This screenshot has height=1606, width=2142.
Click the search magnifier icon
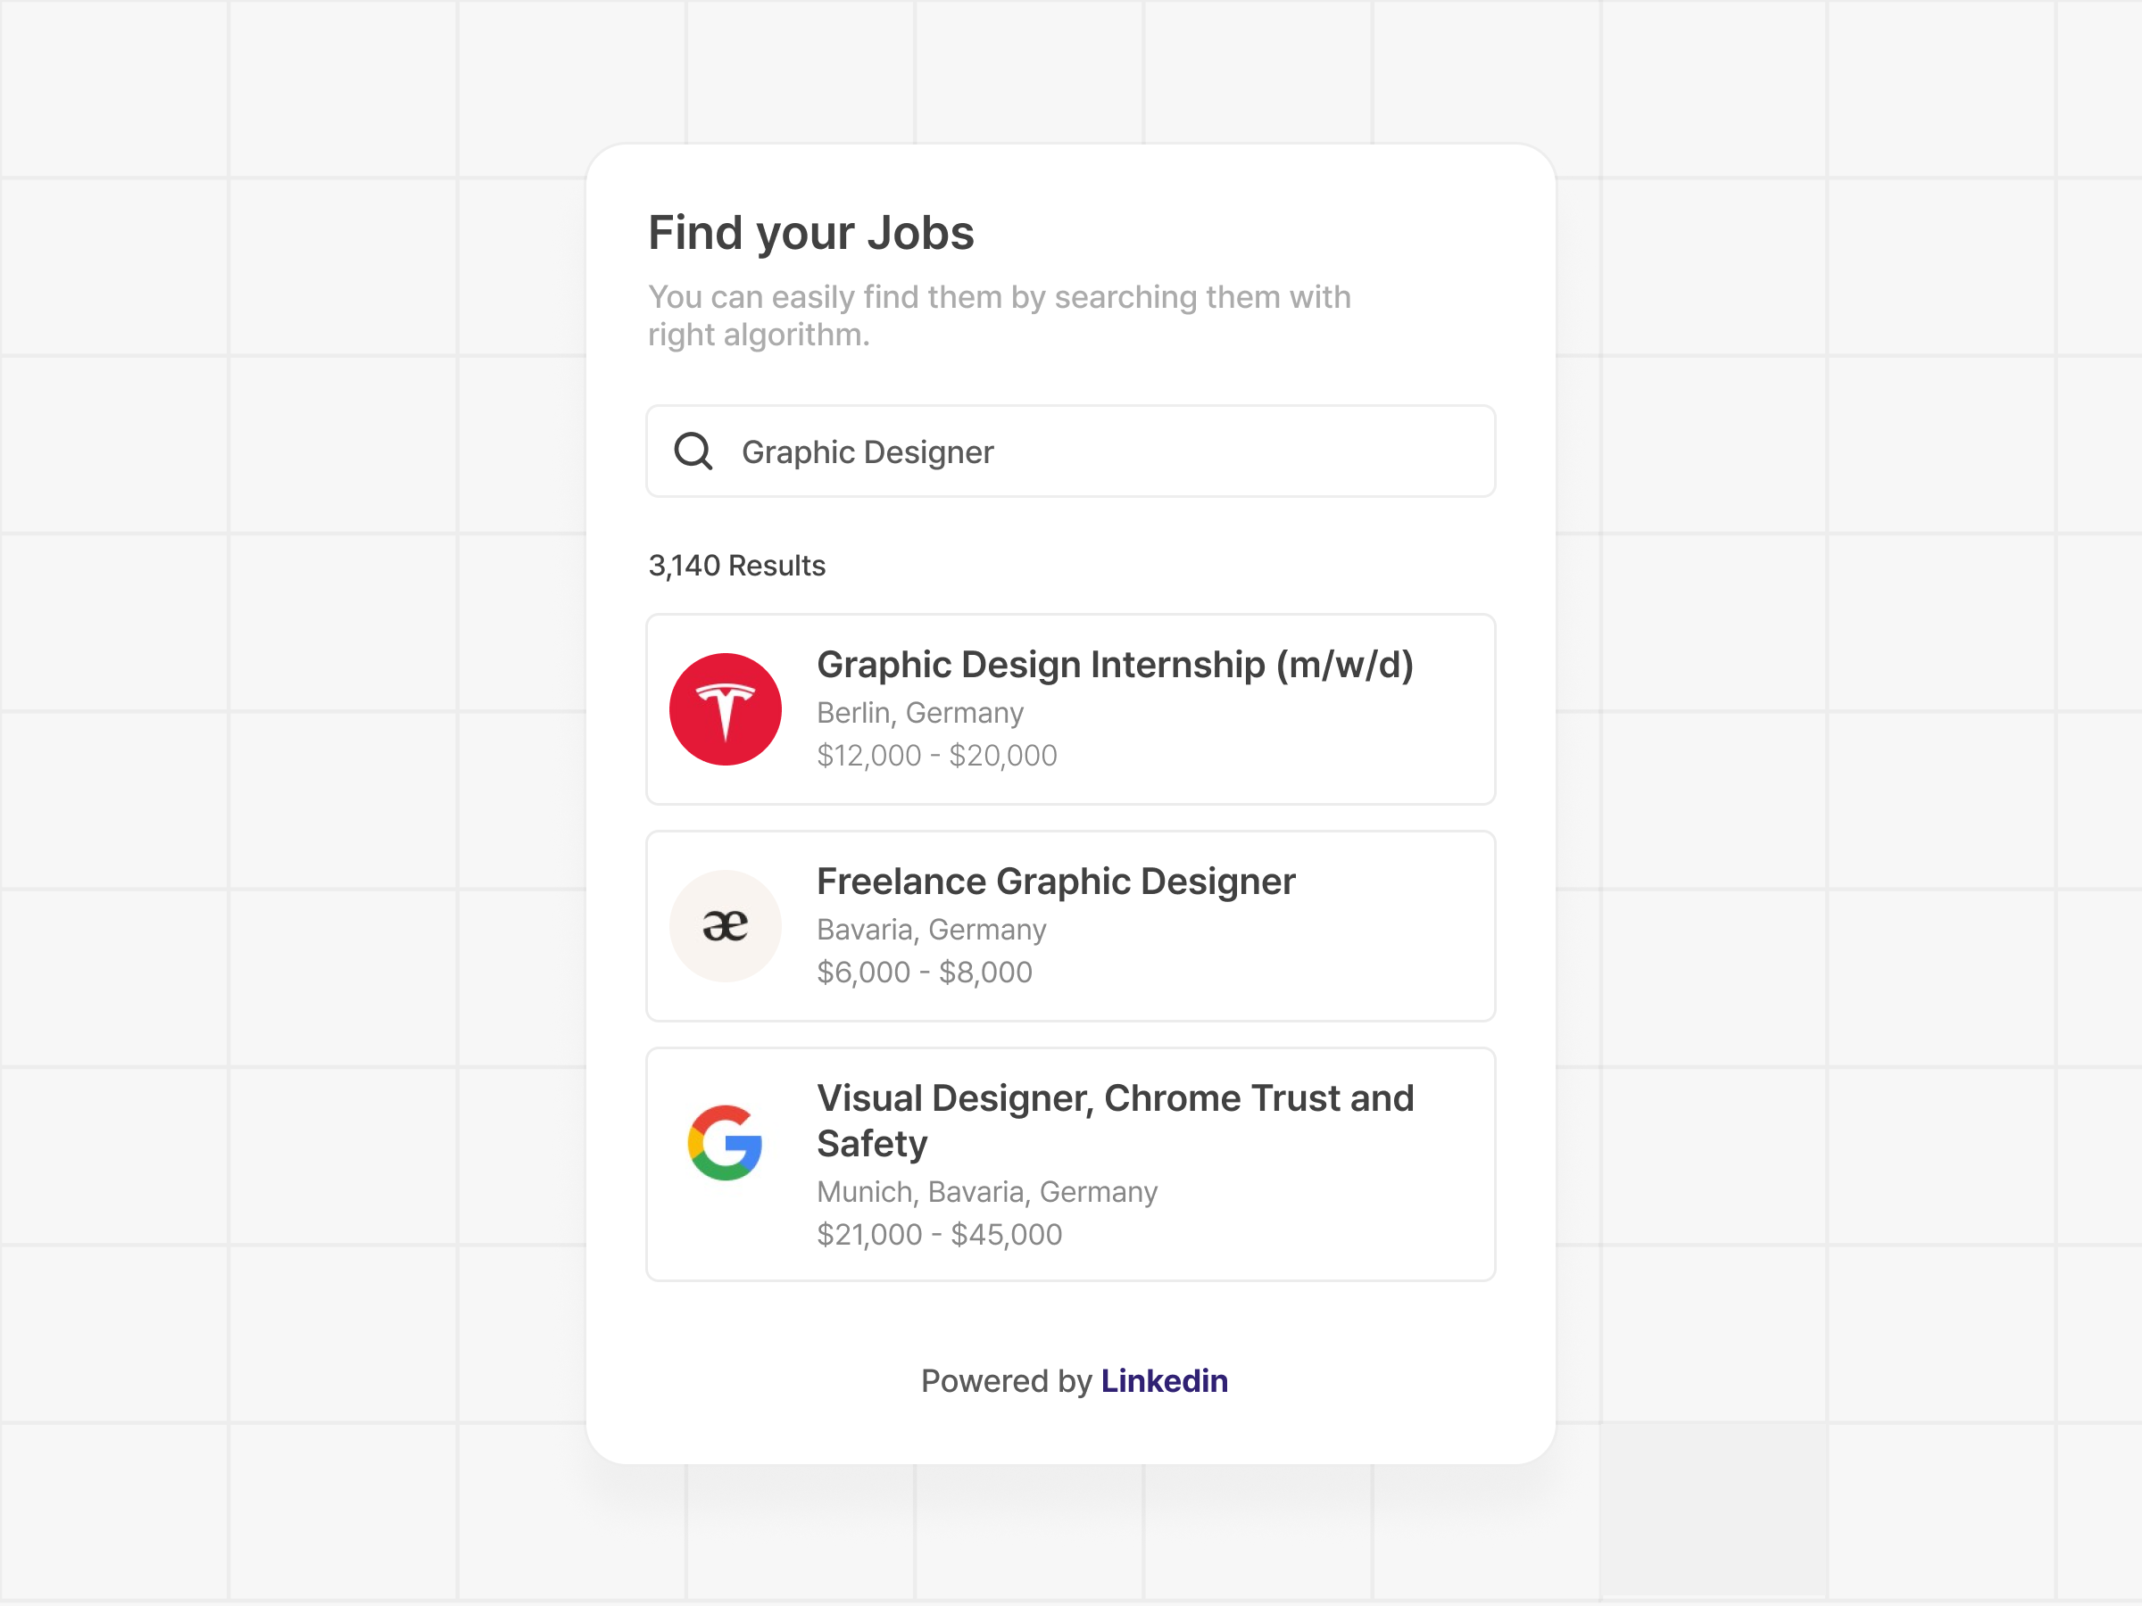pyautogui.click(x=694, y=451)
